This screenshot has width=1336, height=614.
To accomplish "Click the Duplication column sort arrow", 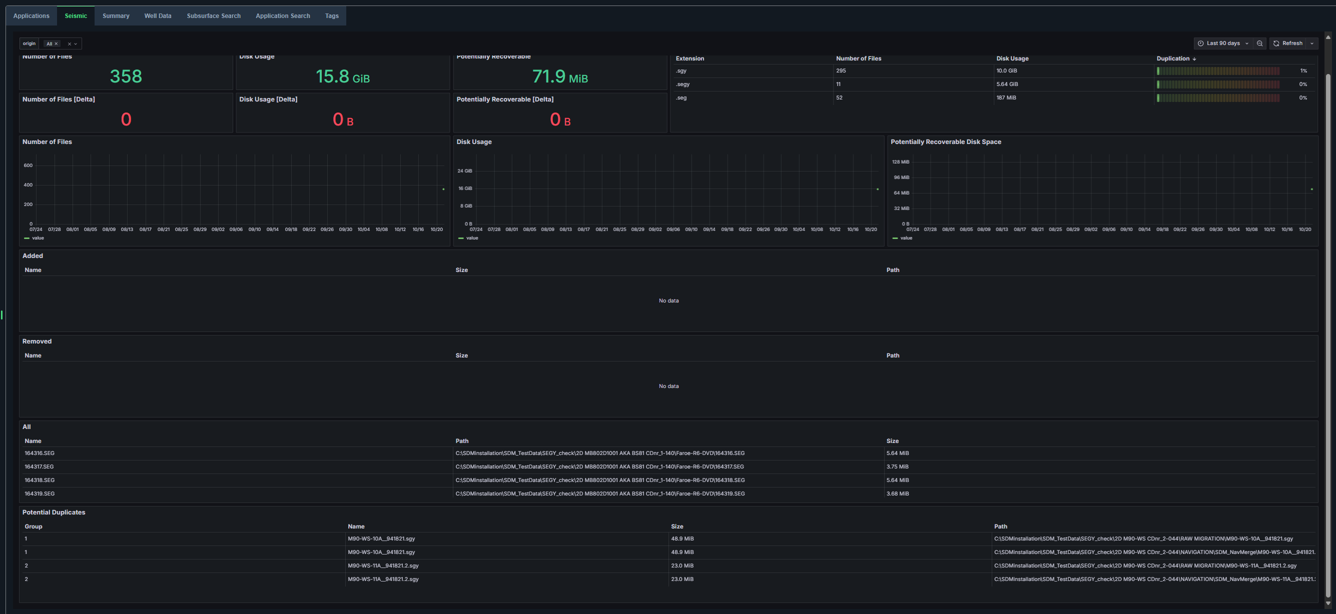I will 1193,58.
